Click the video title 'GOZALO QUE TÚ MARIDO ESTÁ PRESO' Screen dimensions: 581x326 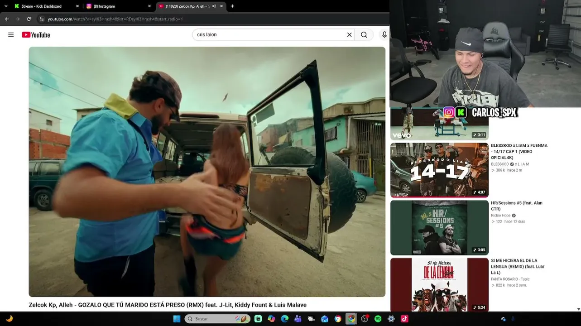point(168,305)
